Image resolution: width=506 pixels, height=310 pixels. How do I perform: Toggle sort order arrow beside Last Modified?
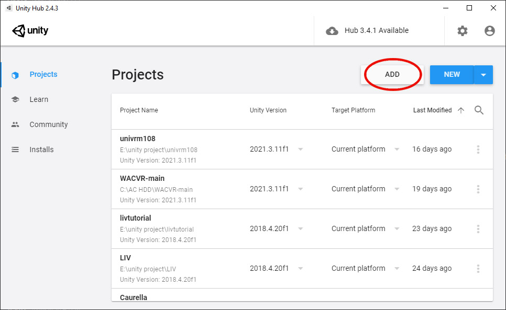pyautogui.click(x=461, y=110)
